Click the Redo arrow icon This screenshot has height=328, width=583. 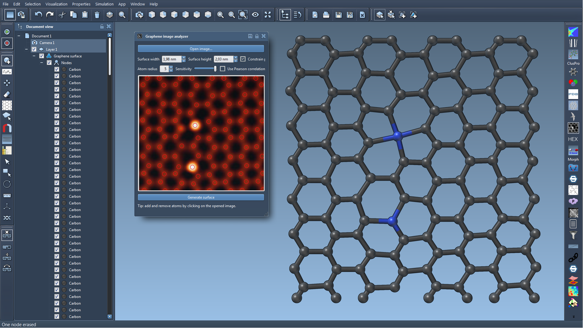50,15
